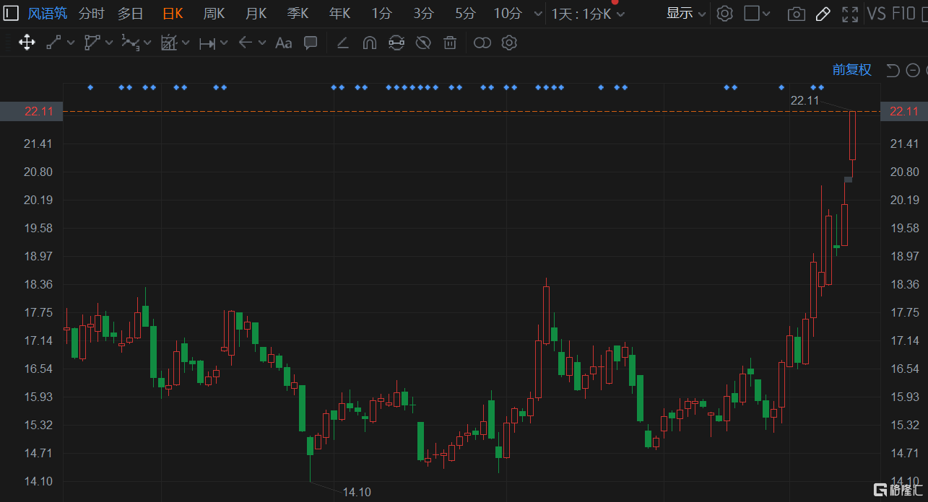Expand line tool options arrow
928x502 pixels.
click(x=71, y=43)
